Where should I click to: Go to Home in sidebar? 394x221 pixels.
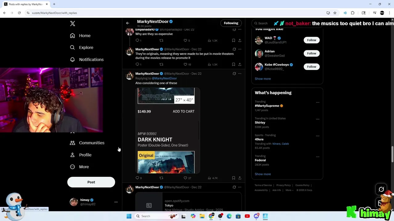point(80,36)
